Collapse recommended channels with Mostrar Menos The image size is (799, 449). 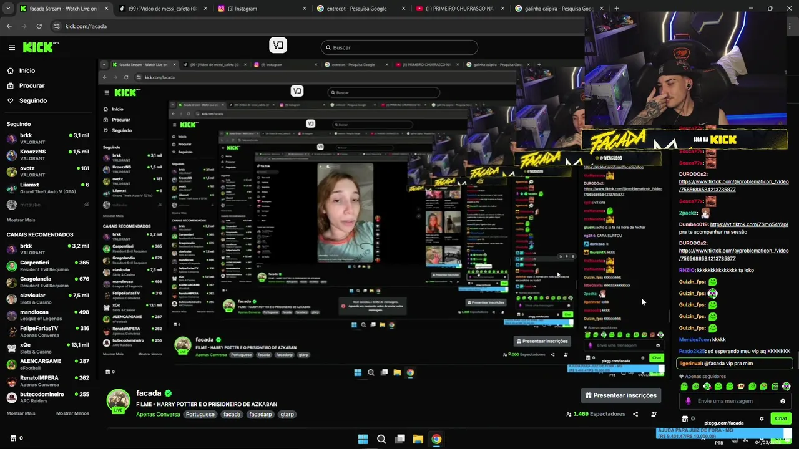(x=72, y=413)
